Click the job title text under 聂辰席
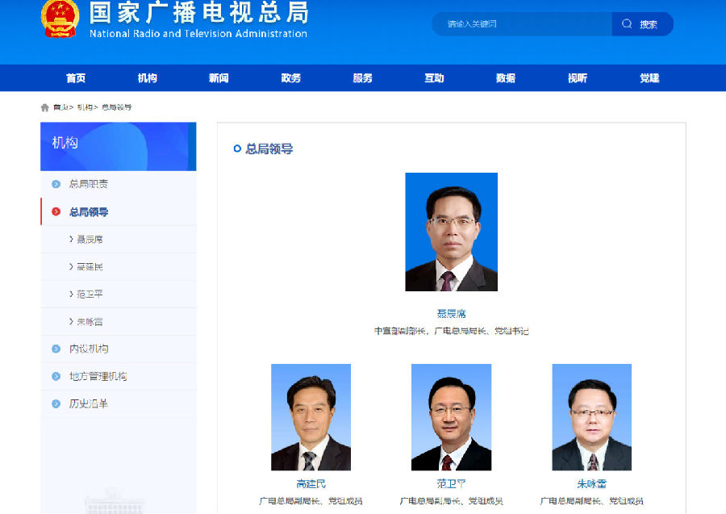Screen dimensions: 726x514 (452, 331)
